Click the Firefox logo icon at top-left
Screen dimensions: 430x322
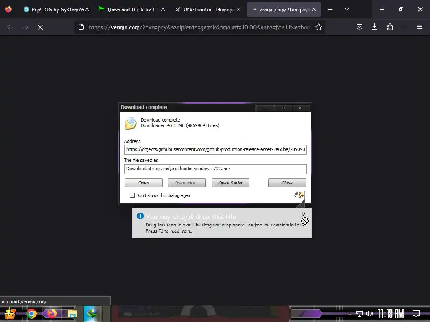coord(8,9)
